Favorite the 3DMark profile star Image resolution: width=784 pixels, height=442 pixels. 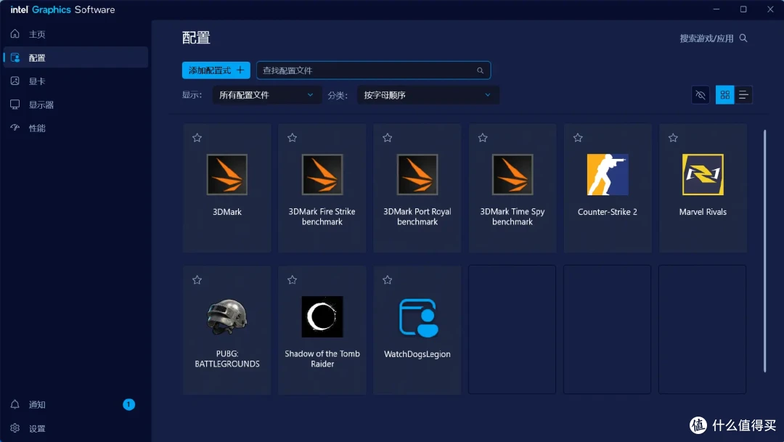tap(197, 137)
